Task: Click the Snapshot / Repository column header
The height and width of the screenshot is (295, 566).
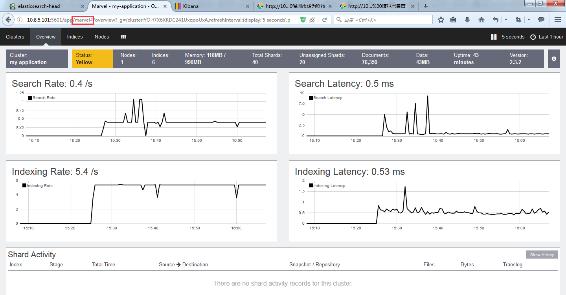Action: click(x=314, y=265)
